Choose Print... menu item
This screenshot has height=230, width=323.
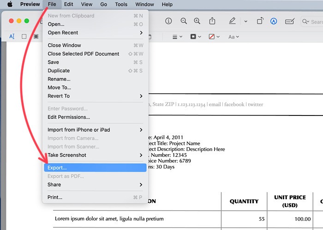pyautogui.click(x=95, y=197)
